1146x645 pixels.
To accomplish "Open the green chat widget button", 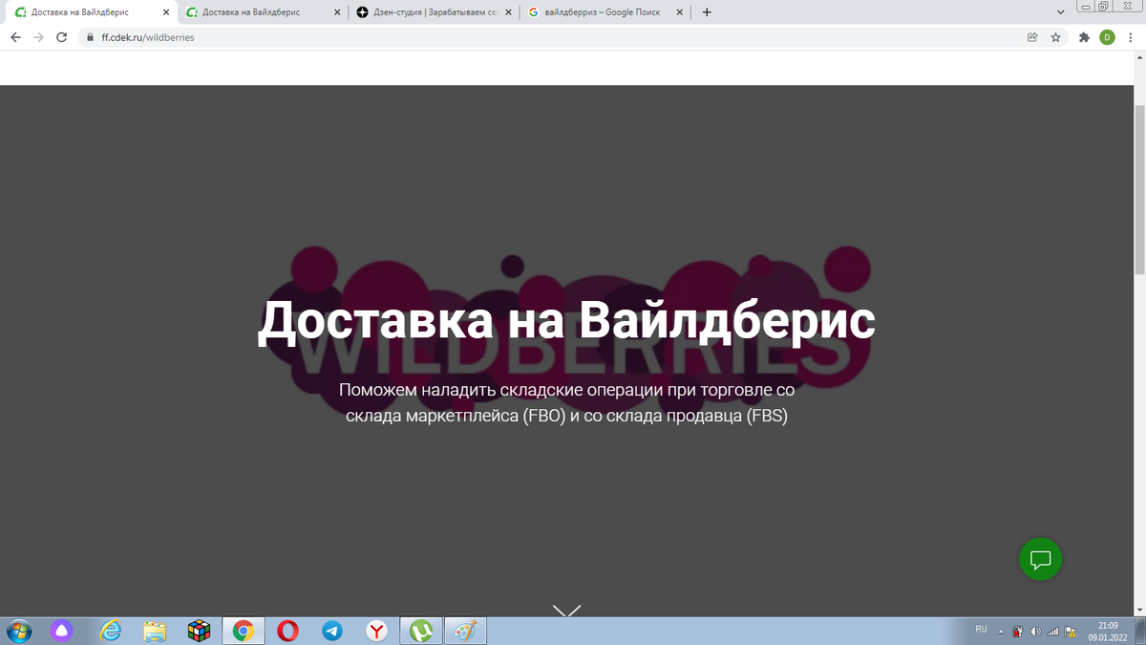I will pyautogui.click(x=1040, y=559).
